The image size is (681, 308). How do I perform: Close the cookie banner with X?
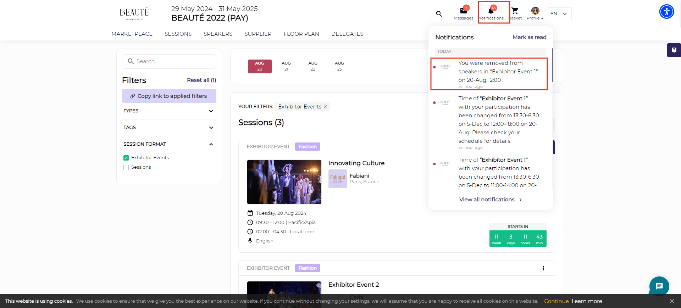672,301
